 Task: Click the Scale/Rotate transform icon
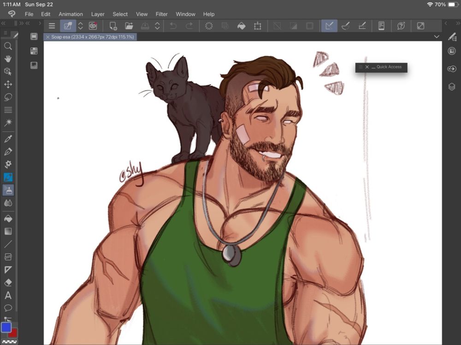pos(258,26)
